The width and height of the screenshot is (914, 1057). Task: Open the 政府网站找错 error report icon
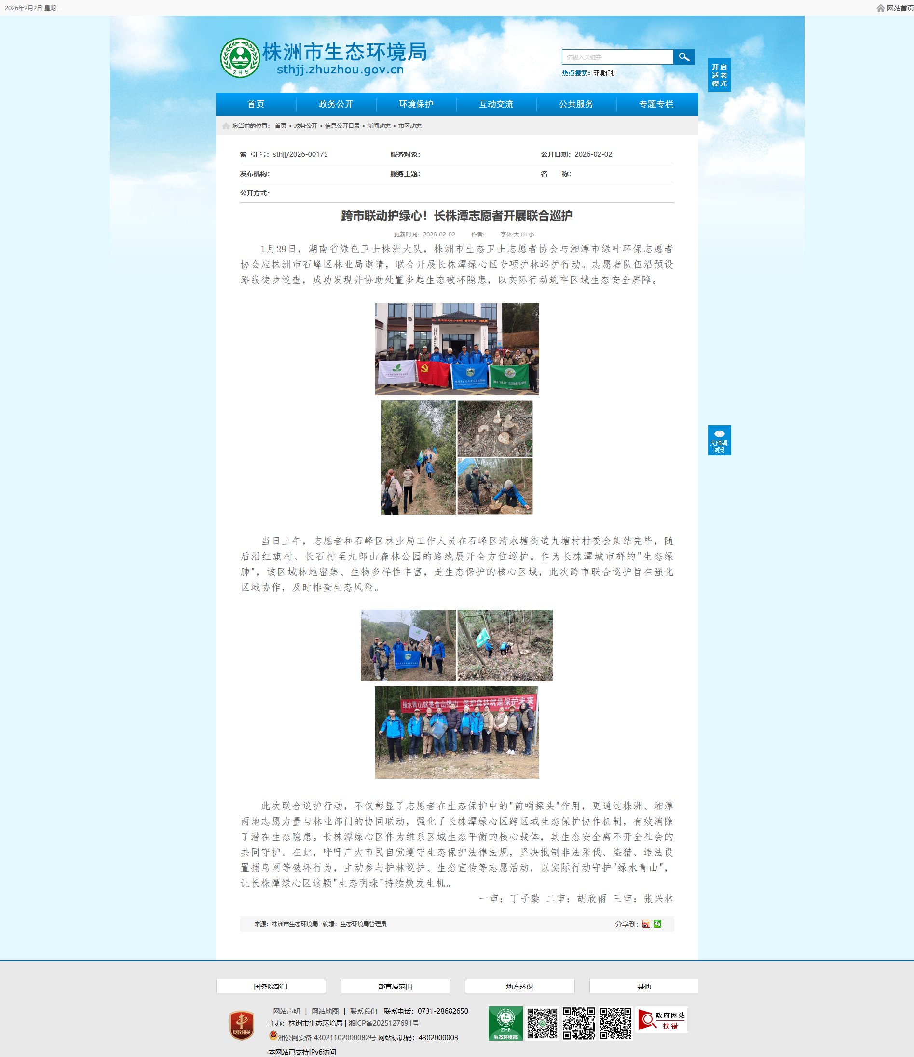662,1020
